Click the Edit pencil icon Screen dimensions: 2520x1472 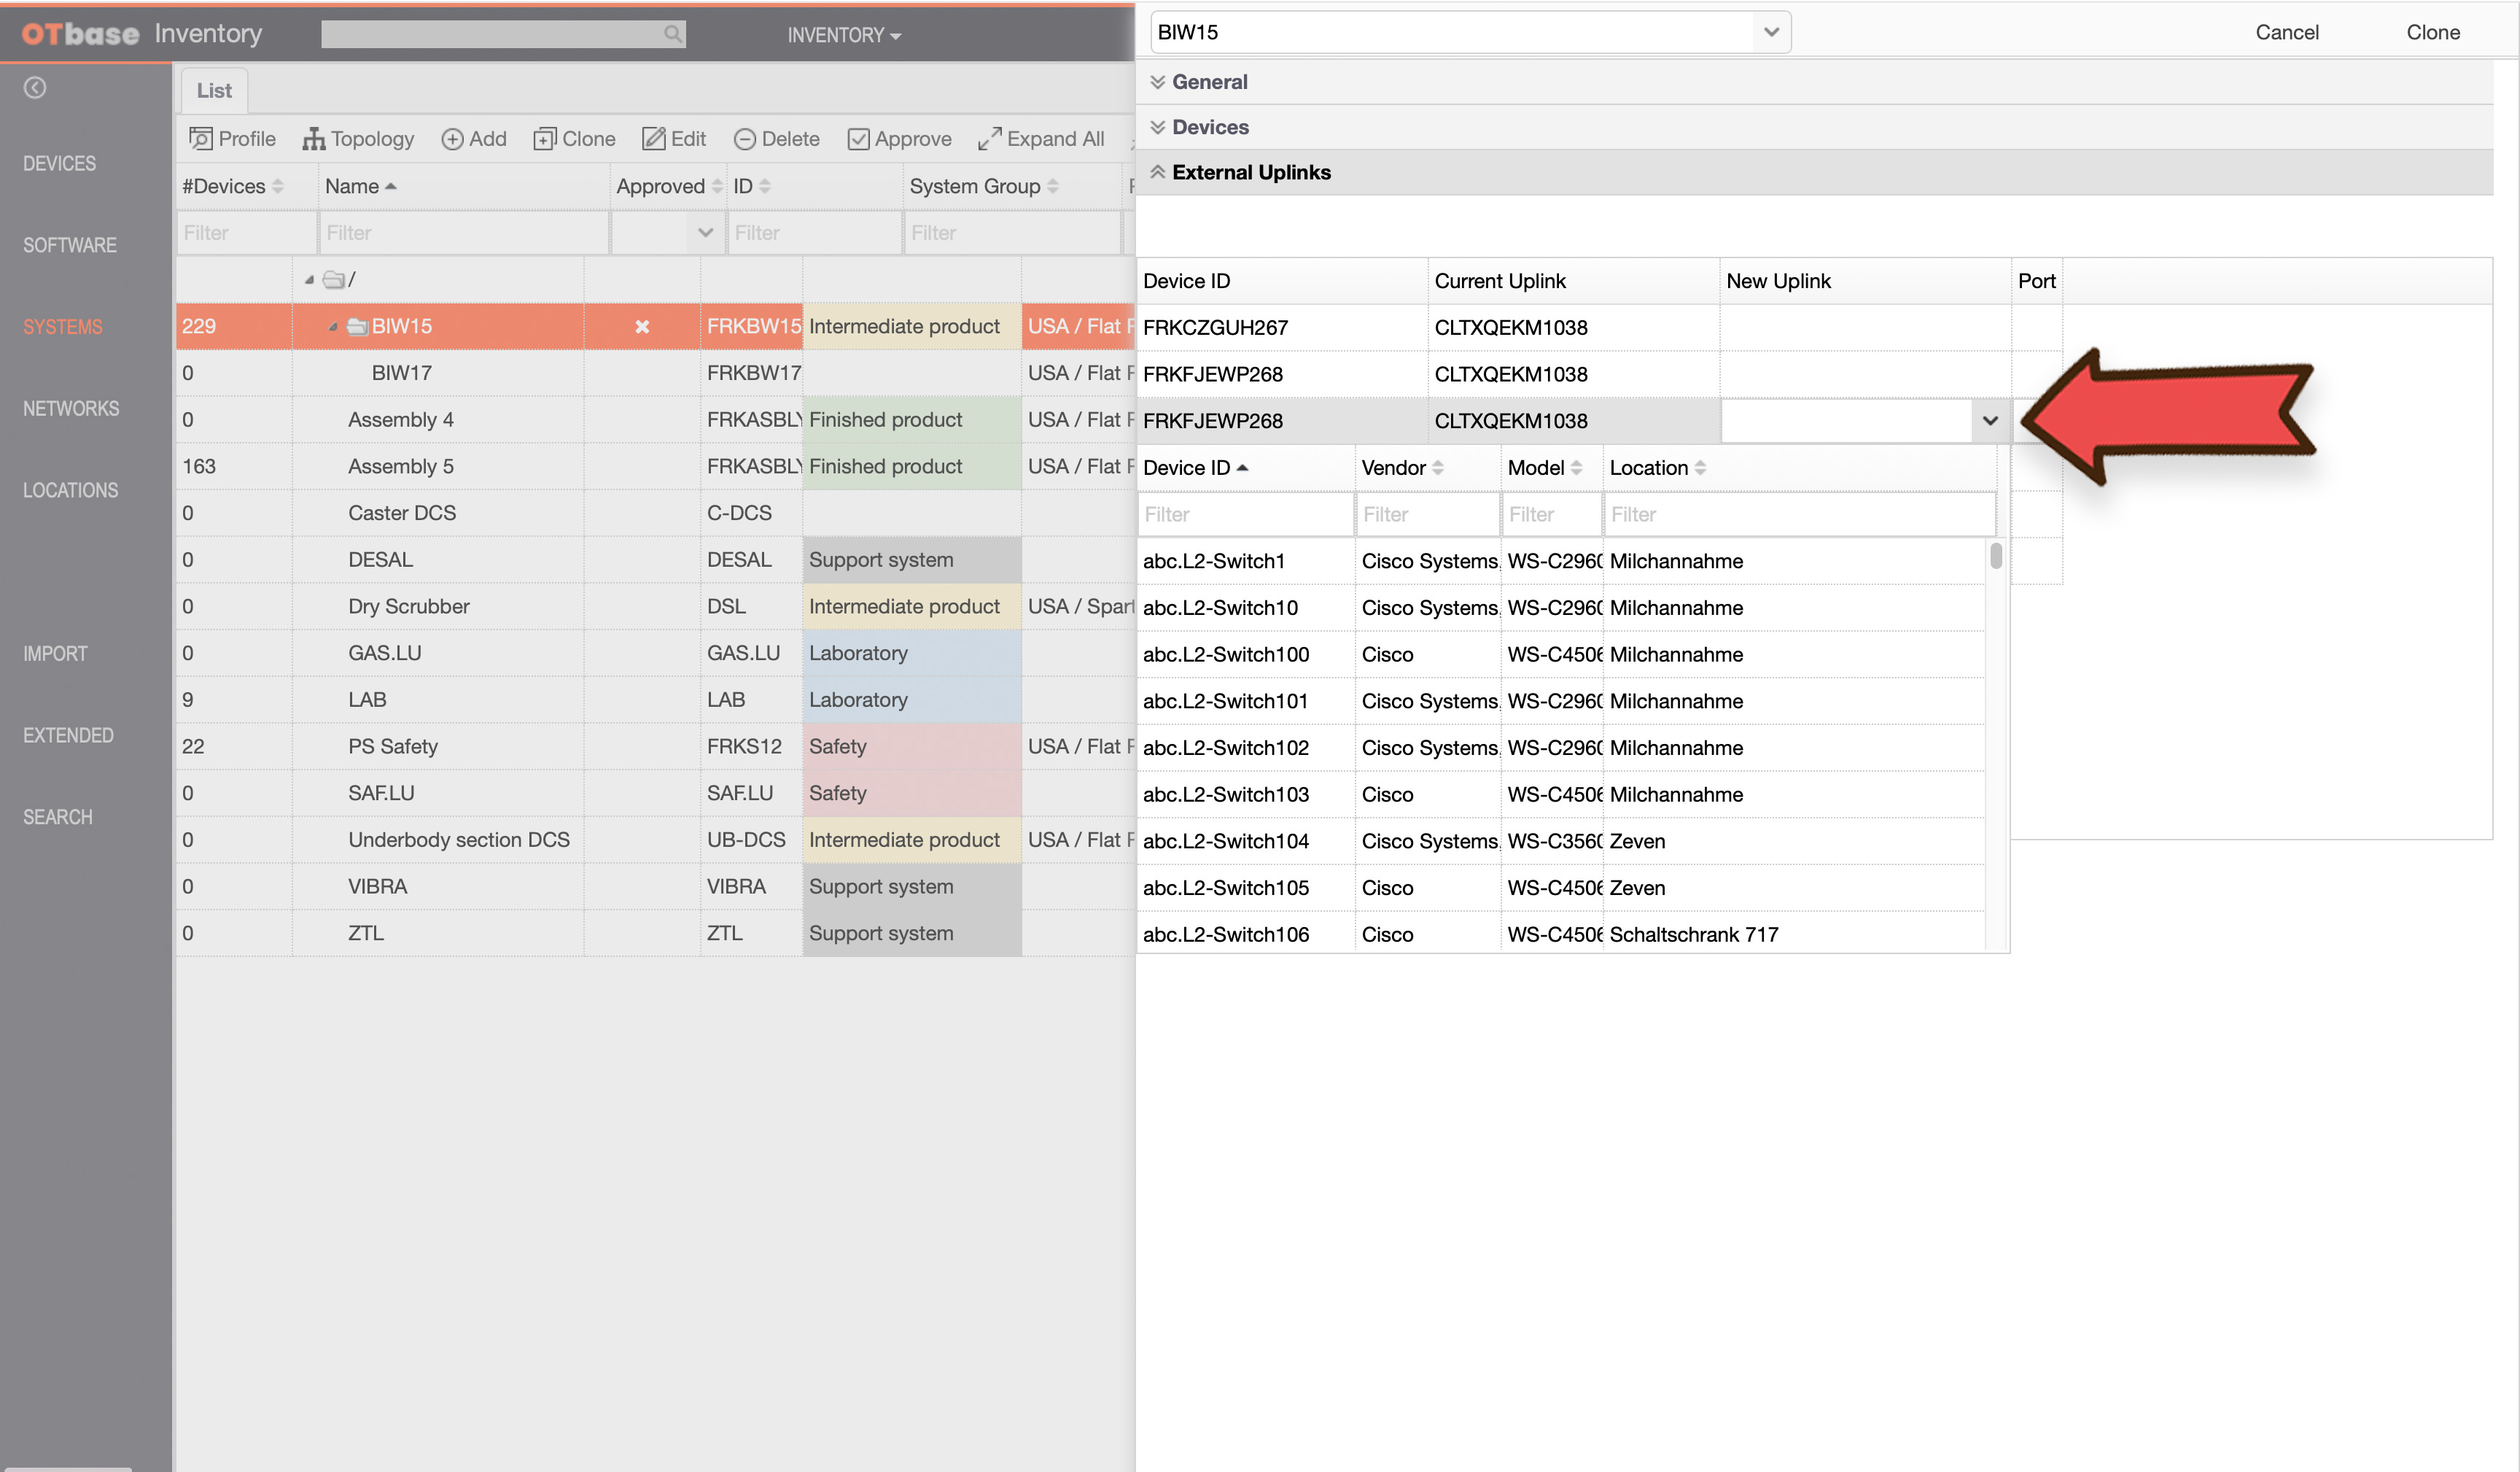pyautogui.click(x=654, y=139)
